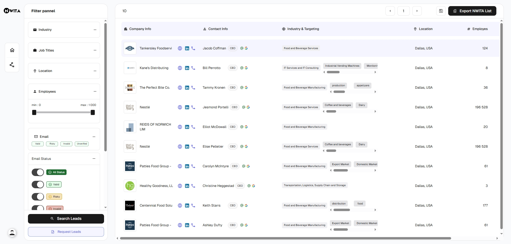The width and height of the screenshot is (511, 244).
Task: Toggle the All Status switch
Action: click(x=38, y=172)
